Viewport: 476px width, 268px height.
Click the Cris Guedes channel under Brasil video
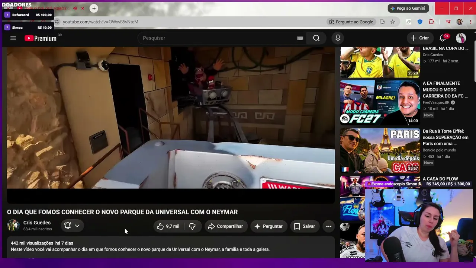click(433, 55)
